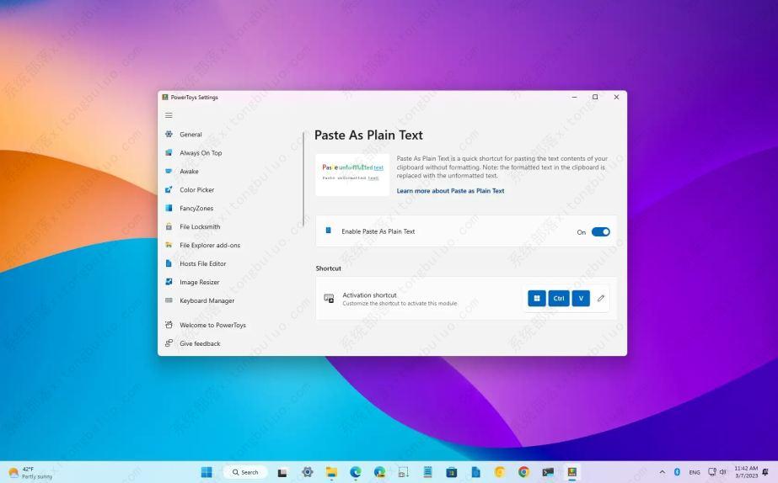Click Give feedback in sidebar
The height and width of the screenshot is (483, 778).
point(200,344)
